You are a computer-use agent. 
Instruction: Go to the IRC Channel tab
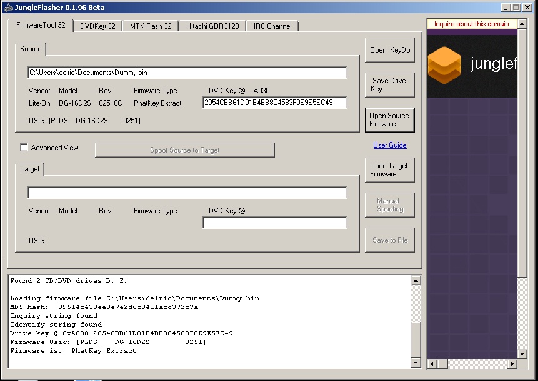[272, 26]
